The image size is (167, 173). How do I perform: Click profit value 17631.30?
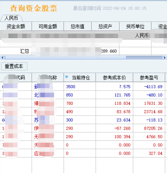click(x=153, y=103)
